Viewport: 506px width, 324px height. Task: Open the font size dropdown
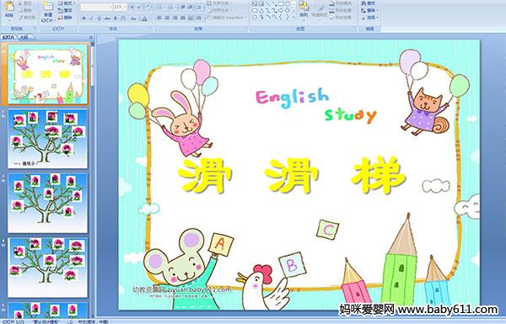[x=125, y=7]
